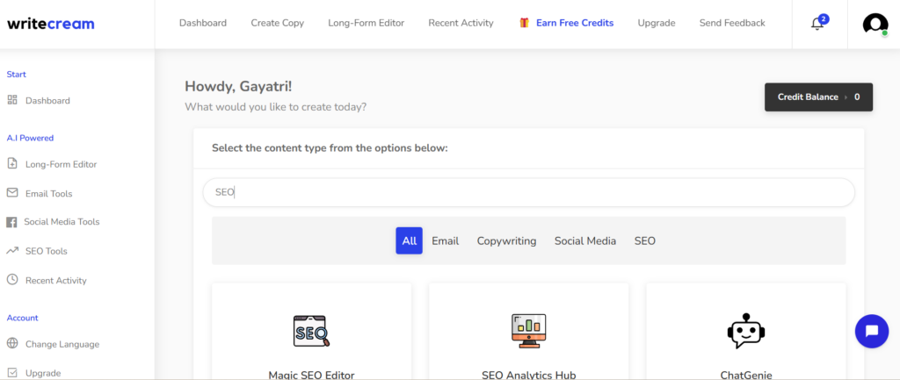Click the Dashboard grid icon in sidebar
The height and width of the screenshot is (380, 900).
(x=12, y=100)
